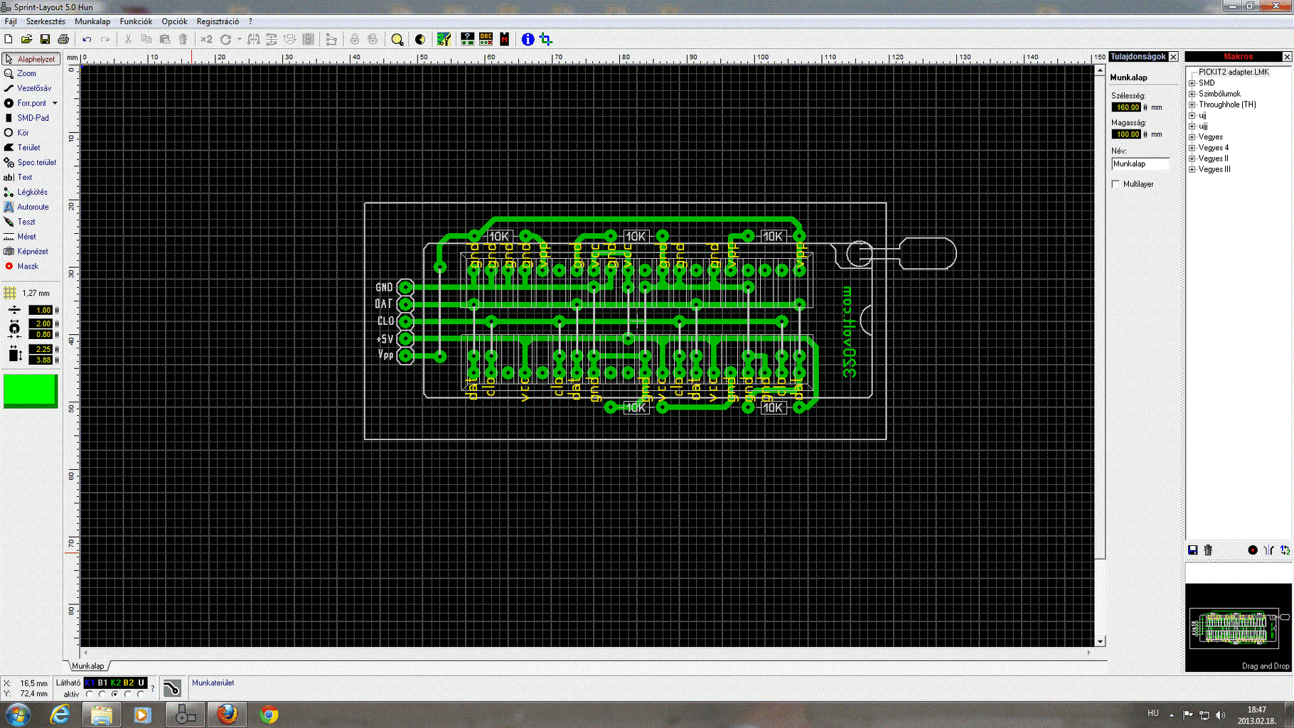Screen dimensions: 1294x728
Task: Set K1 as active layer radio
Action: pos(90,695)
